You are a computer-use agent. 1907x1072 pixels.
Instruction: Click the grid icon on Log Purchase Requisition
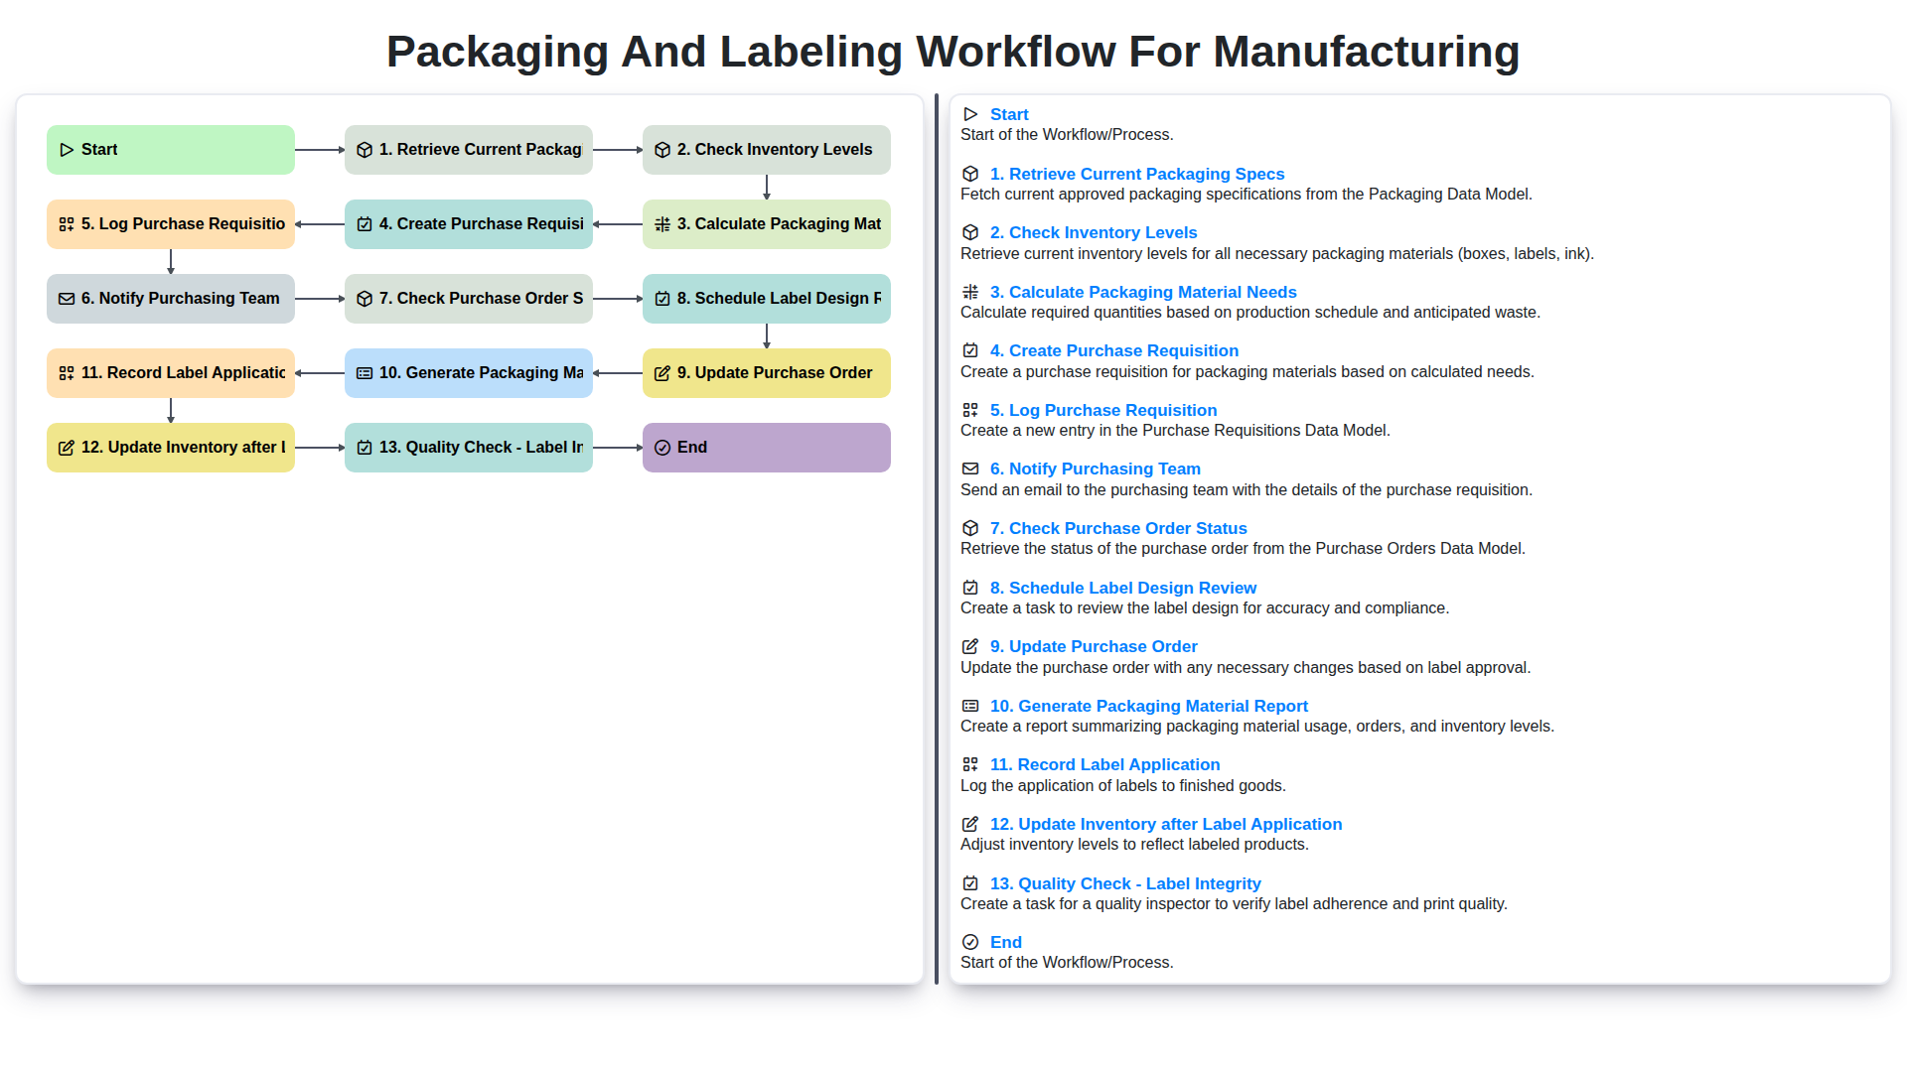[x=68, y=223]
